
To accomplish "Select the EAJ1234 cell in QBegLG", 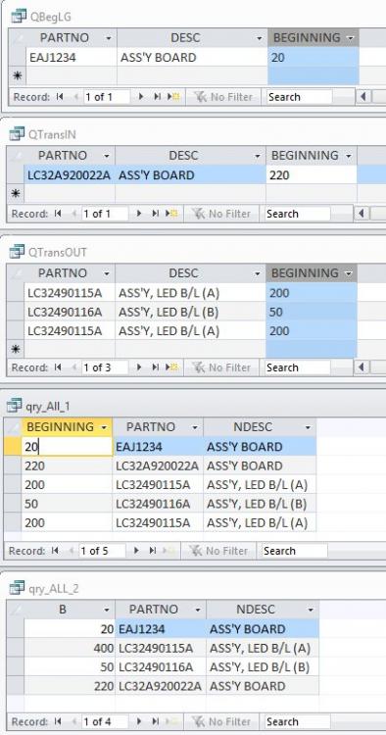I will point(72,58).
